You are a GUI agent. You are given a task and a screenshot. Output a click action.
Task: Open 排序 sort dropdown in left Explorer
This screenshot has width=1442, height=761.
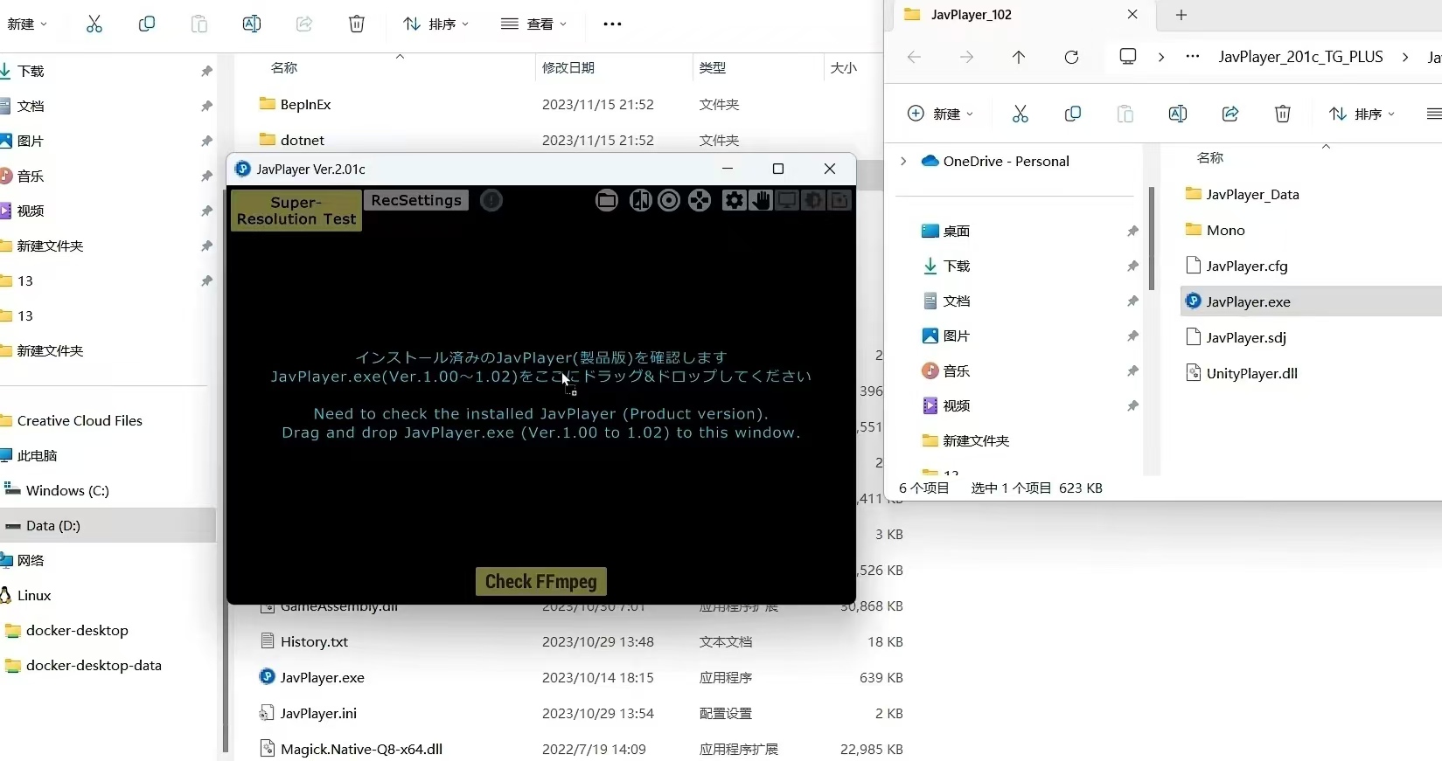pyautogui.click(x=435, y=24)
